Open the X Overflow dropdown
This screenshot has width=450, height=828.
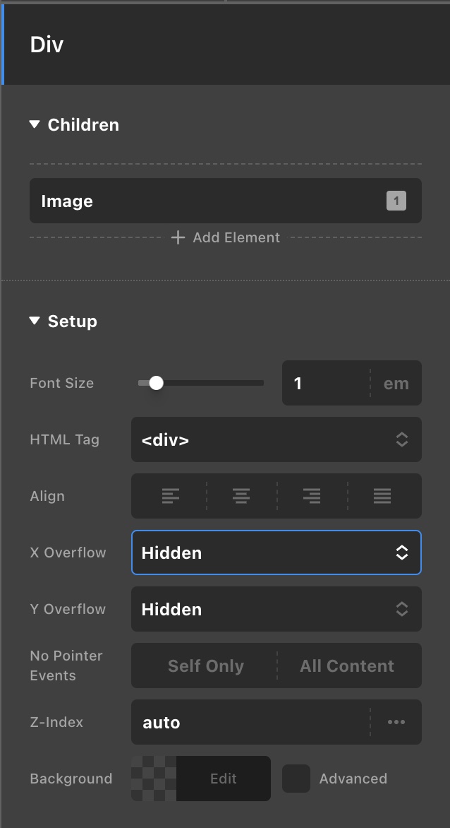(x=276, y=552)
